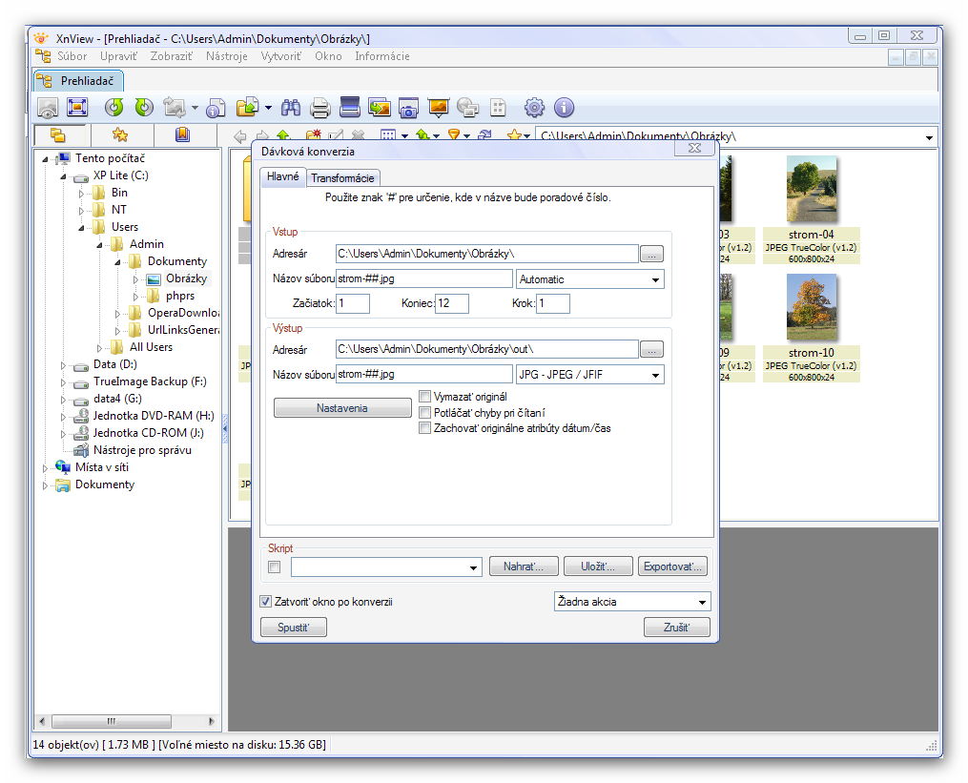The width and height of the screenshot is (968, 783).
Task: Switch to the favorites star sidebar tab
Action: coord(119,135)
